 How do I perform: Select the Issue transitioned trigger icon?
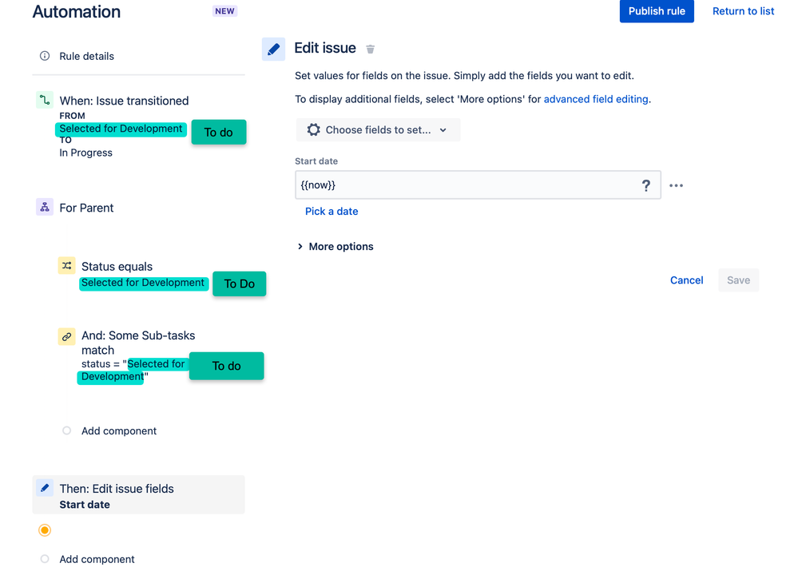45,100
